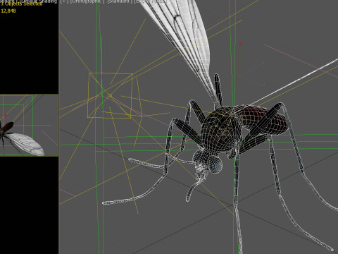The width and height of the screenshot is (338, 254).
Task: Open the Orthographic viewport view menu
Action: [87, 1]
